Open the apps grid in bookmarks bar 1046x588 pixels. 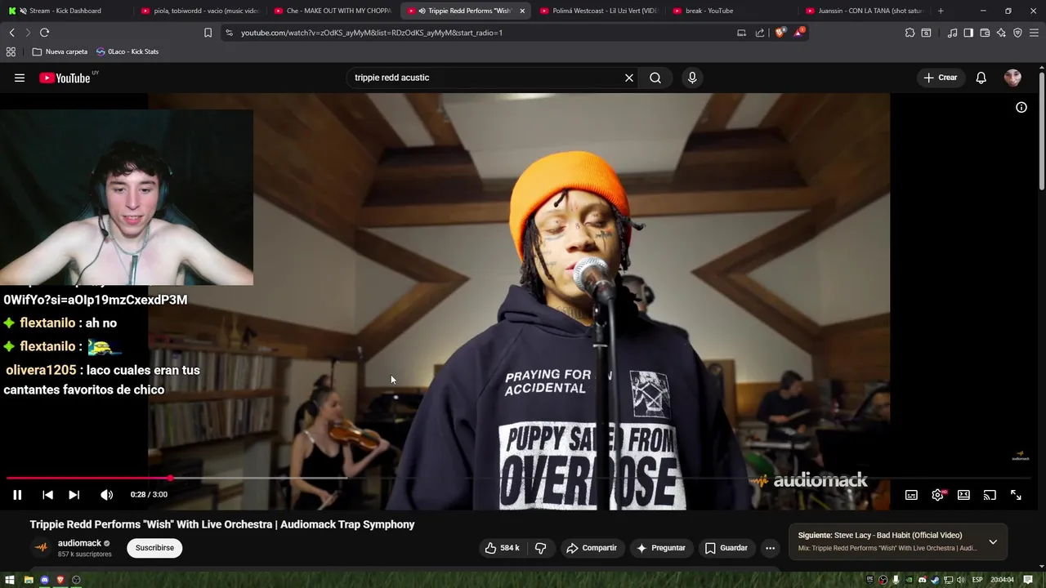pyautogui.click(x=11, y=51)
